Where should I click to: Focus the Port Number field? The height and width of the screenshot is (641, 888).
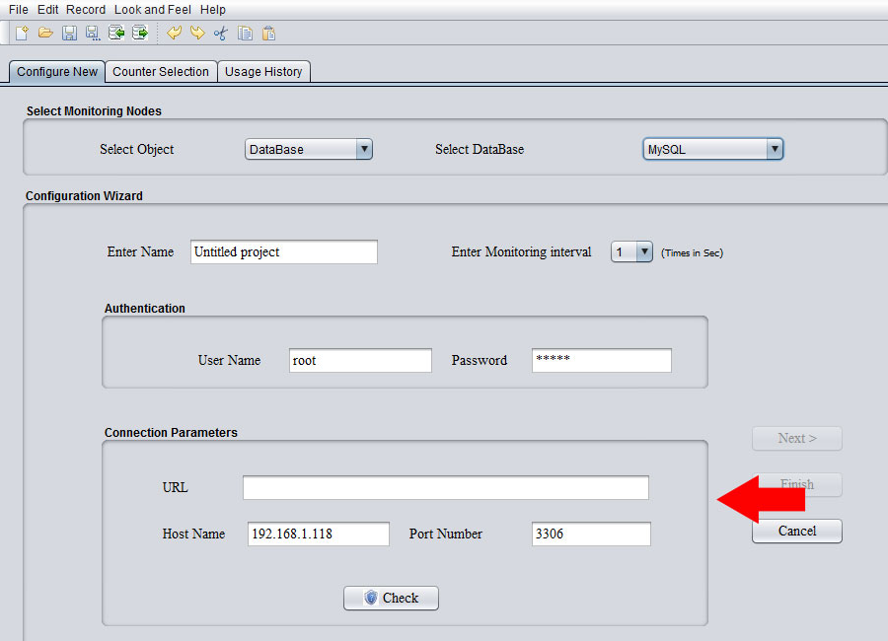click(x=590, y=534)
